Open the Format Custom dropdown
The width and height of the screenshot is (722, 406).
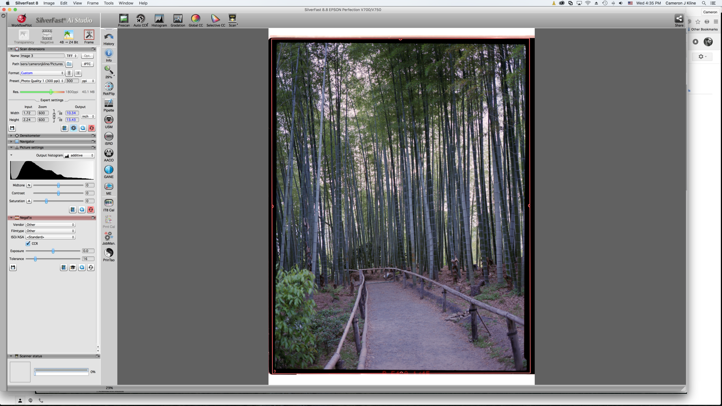42,73
